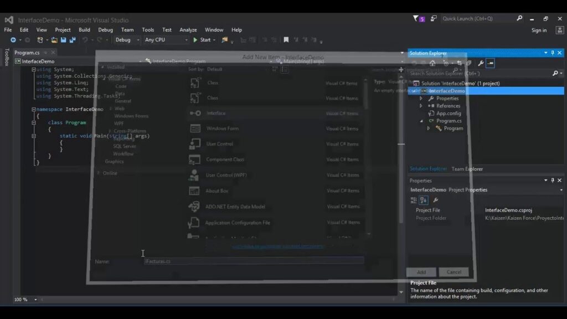The image size is (567, 319).
Task: Click Cancel in the Add New Item dialog
Action: point(454,272)
